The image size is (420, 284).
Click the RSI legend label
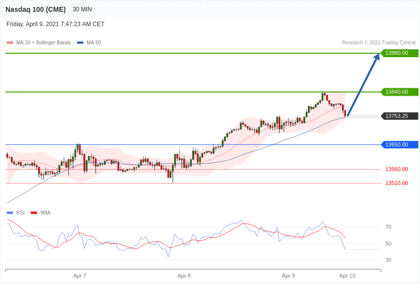20,213
